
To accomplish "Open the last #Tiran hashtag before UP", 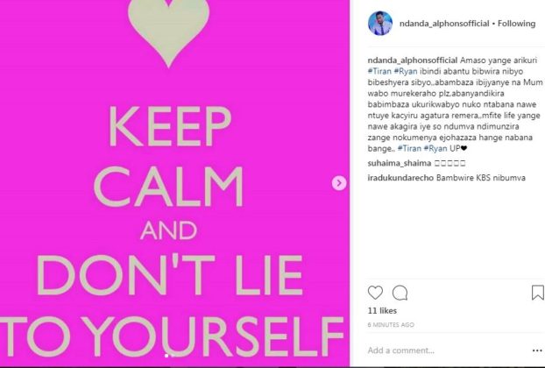I will [x=409, y=148].
